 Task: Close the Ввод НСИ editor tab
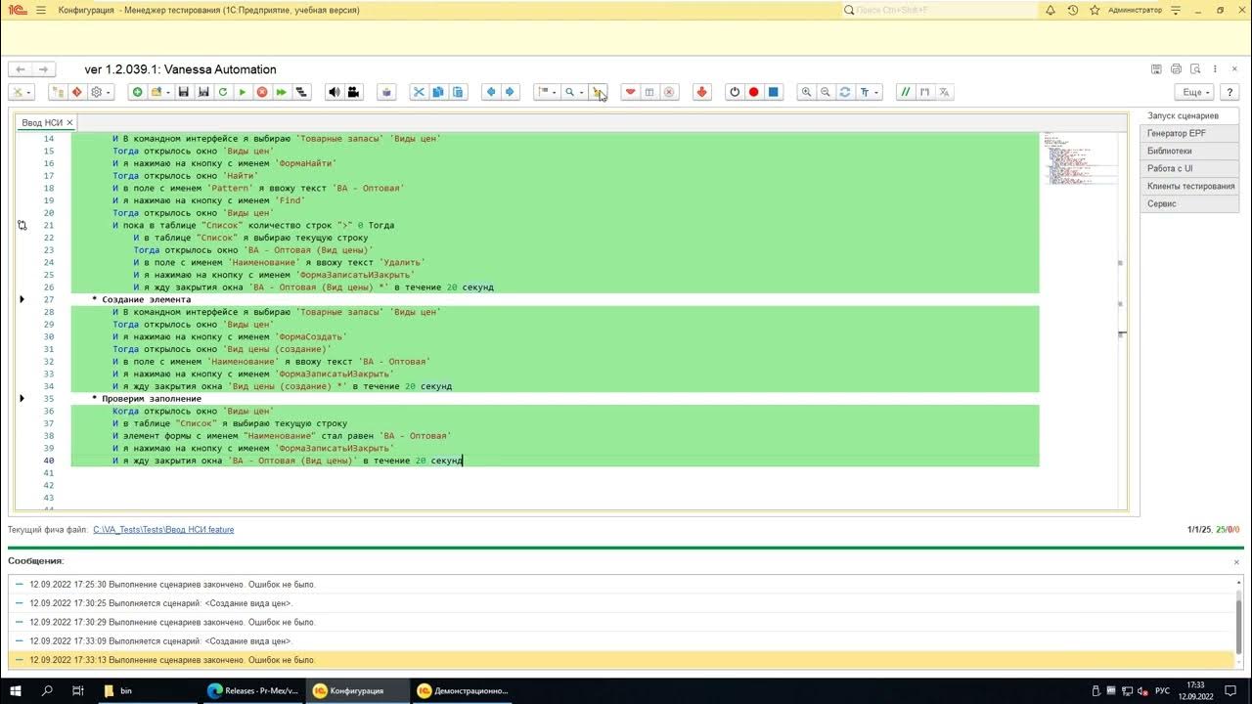[x=70, y=123]
